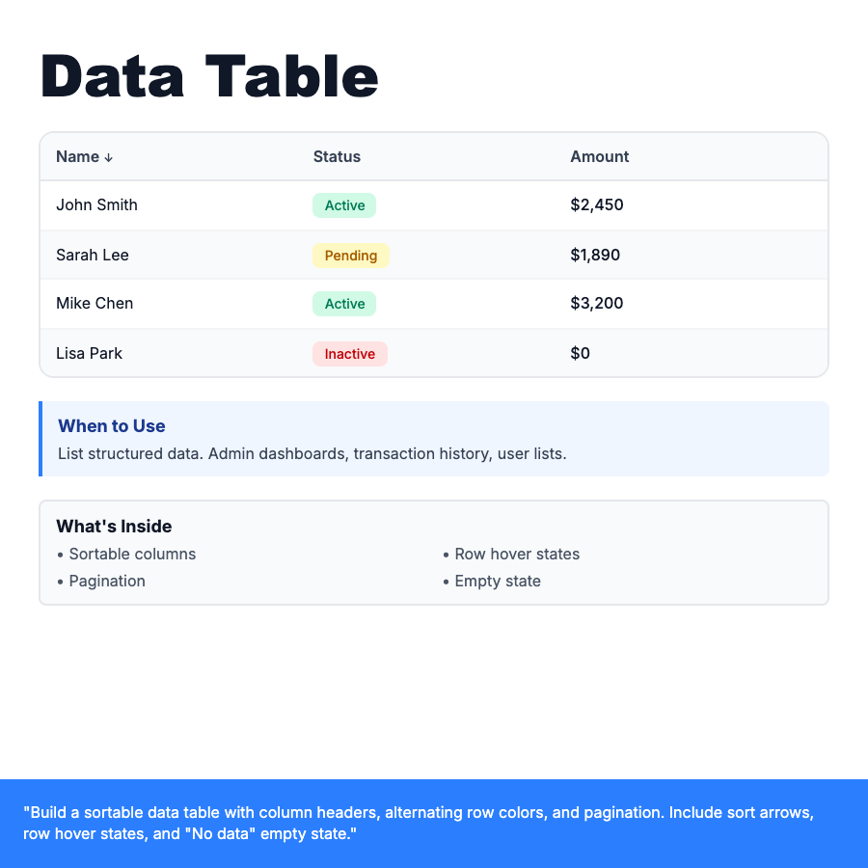Click the Row hover states item
The height and width of the screenshot is (868, 868).
point(517,555)
